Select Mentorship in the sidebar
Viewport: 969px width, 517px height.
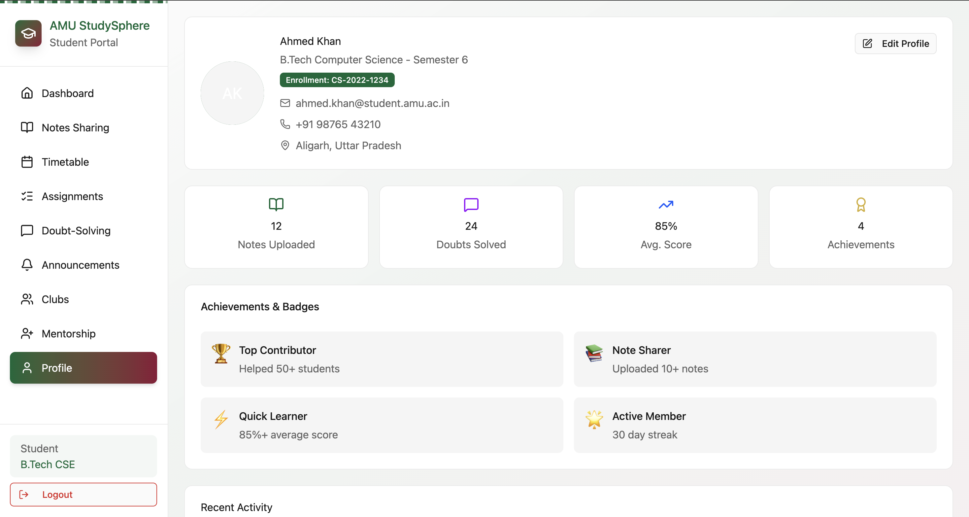tap(68, 333)
